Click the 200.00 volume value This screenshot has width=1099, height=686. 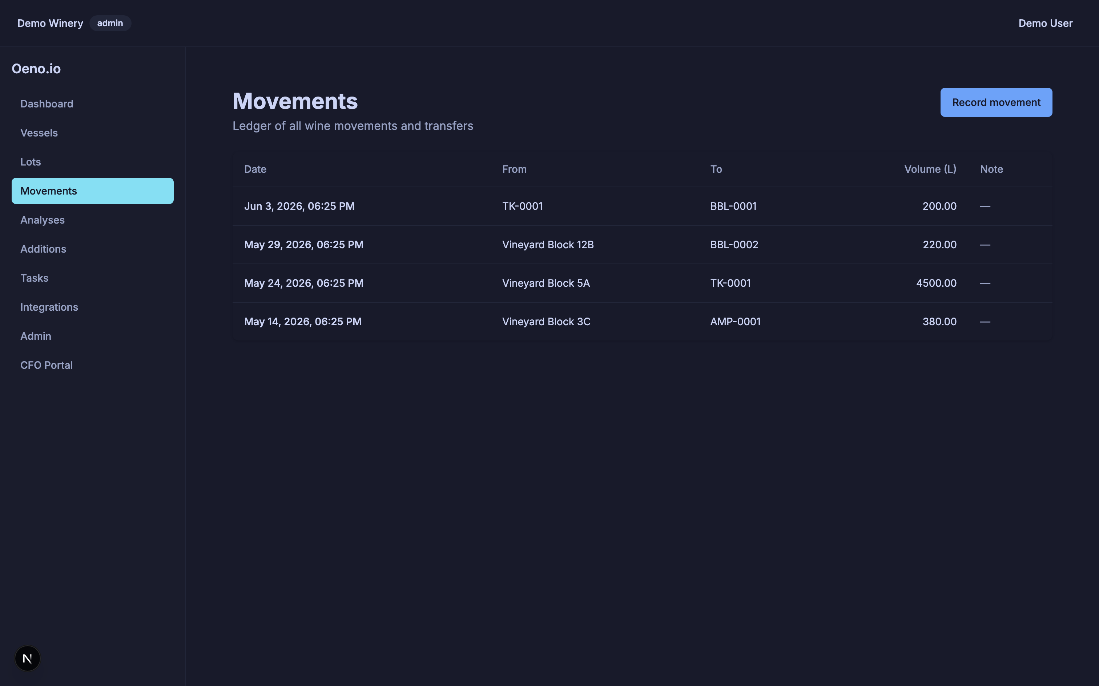point(939,207)
